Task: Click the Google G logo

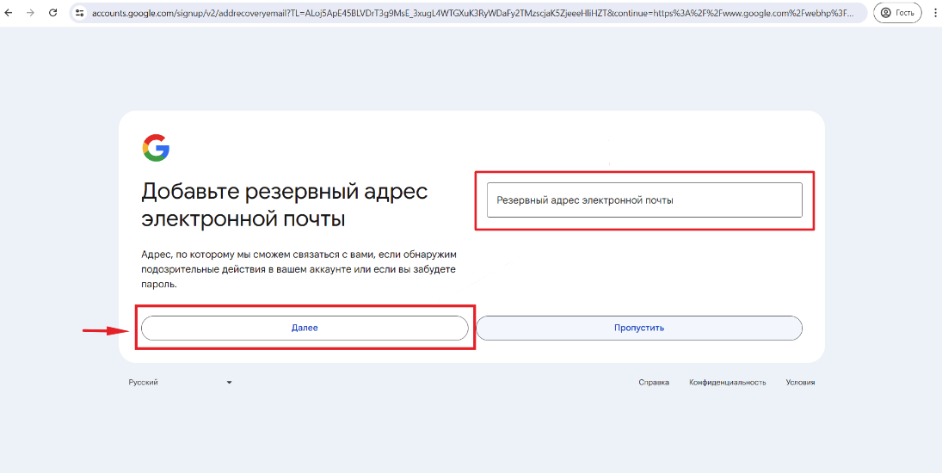Action: pyautogui.click(x=157, y=148)
